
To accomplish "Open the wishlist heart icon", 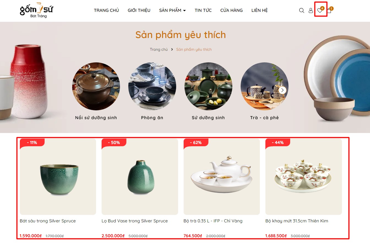I will pos(320,10).
